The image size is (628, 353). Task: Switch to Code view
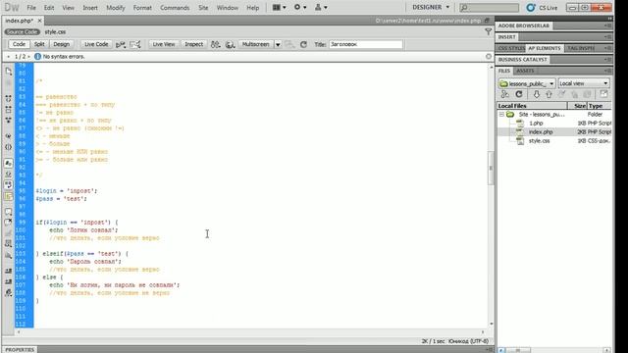(19, 44)
